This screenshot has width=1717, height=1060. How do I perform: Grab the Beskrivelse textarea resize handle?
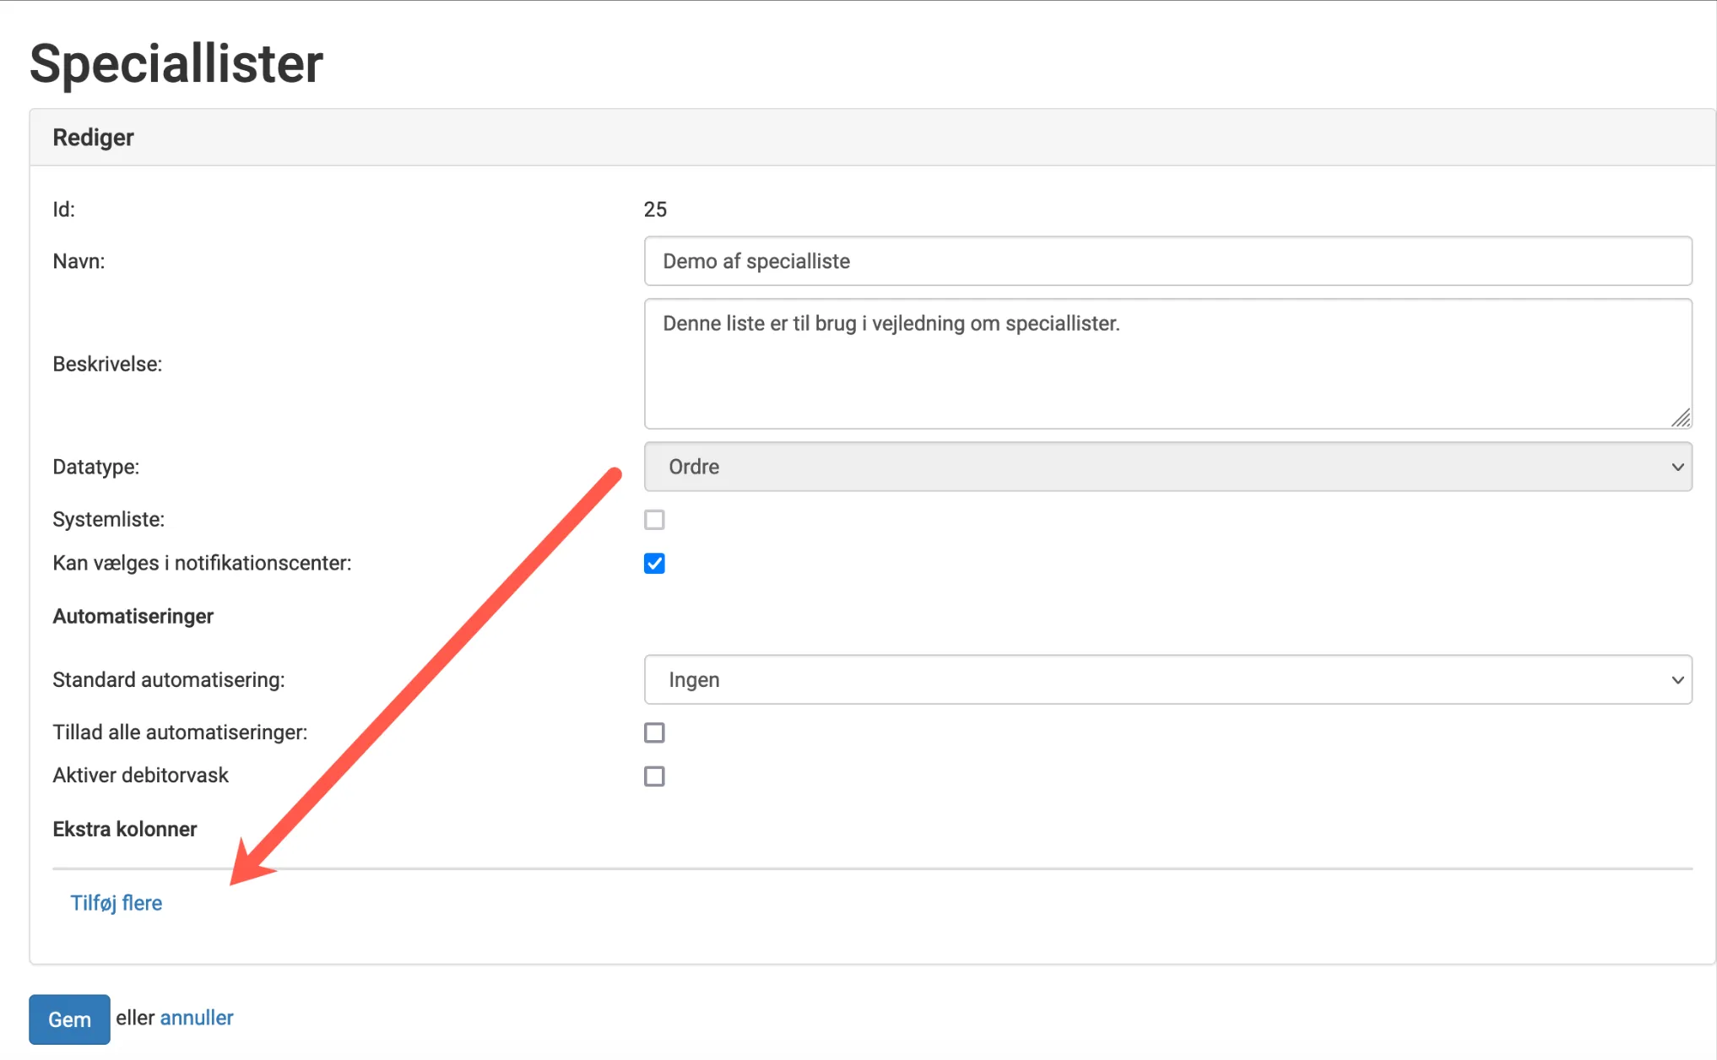1681,418
